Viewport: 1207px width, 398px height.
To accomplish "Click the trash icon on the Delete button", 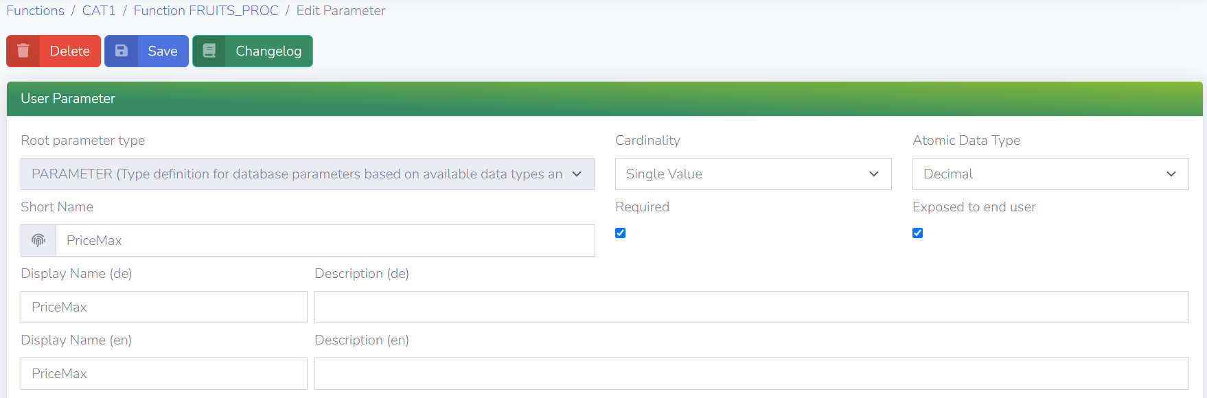I will 23,51.
